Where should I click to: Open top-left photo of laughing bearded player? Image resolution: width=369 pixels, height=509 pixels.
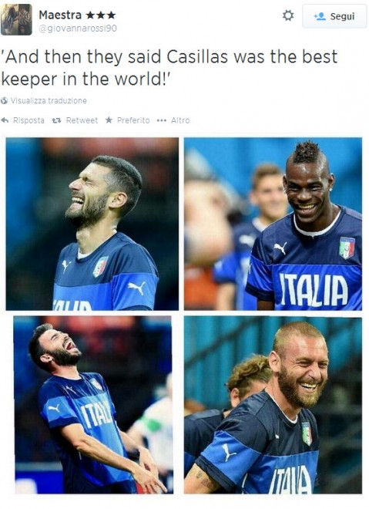pos(92,224)
